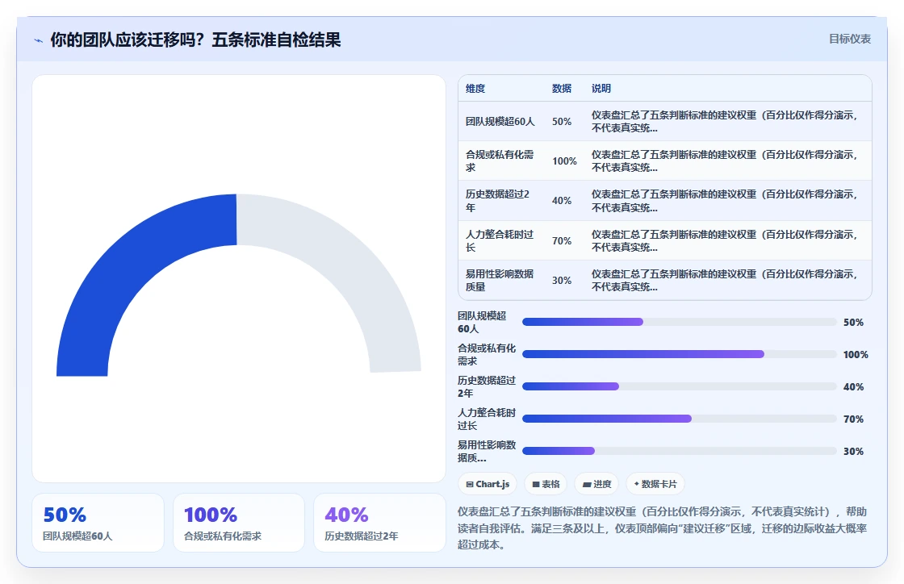
Task: Click the icon inside the 进度 chip
Action: (x=587, y=484)
